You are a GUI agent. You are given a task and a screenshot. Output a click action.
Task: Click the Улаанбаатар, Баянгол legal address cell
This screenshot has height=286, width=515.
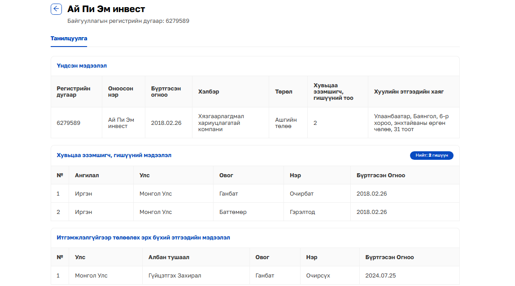(411, 123)
